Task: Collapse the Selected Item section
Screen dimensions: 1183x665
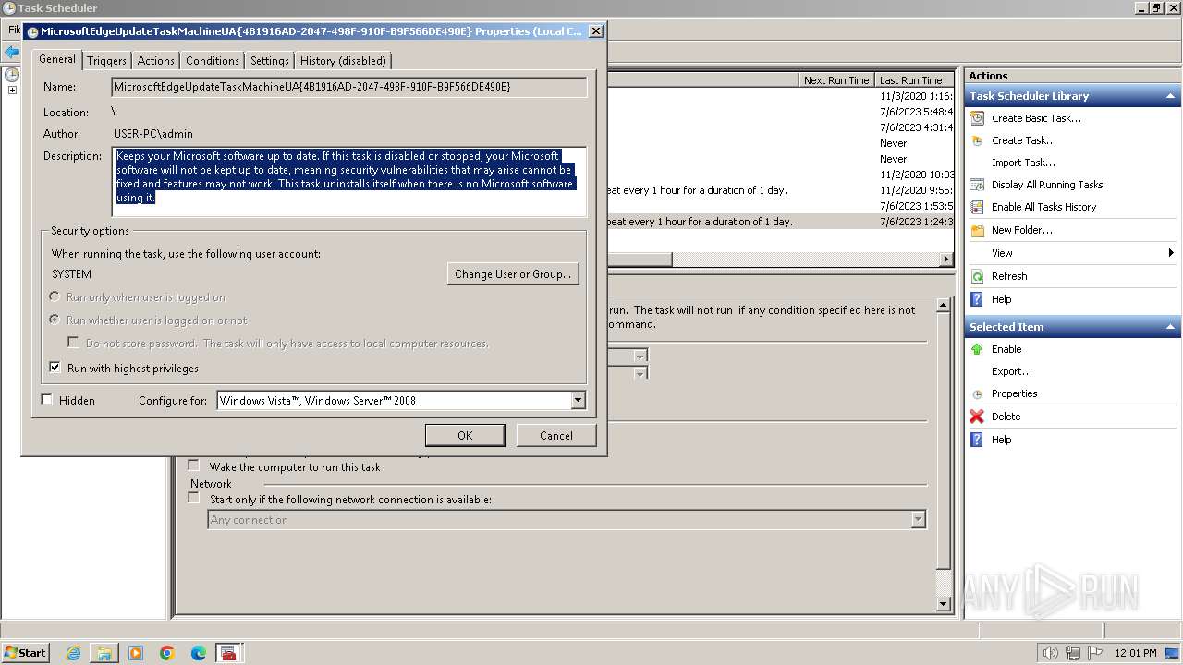Action: [x=1170, y=327]
